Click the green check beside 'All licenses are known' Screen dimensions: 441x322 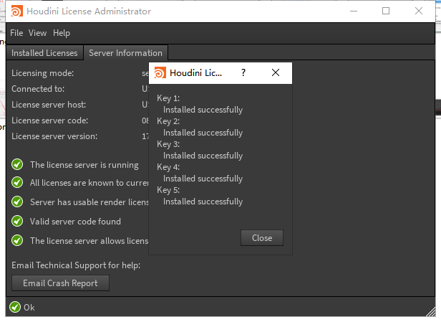(17, 183)
